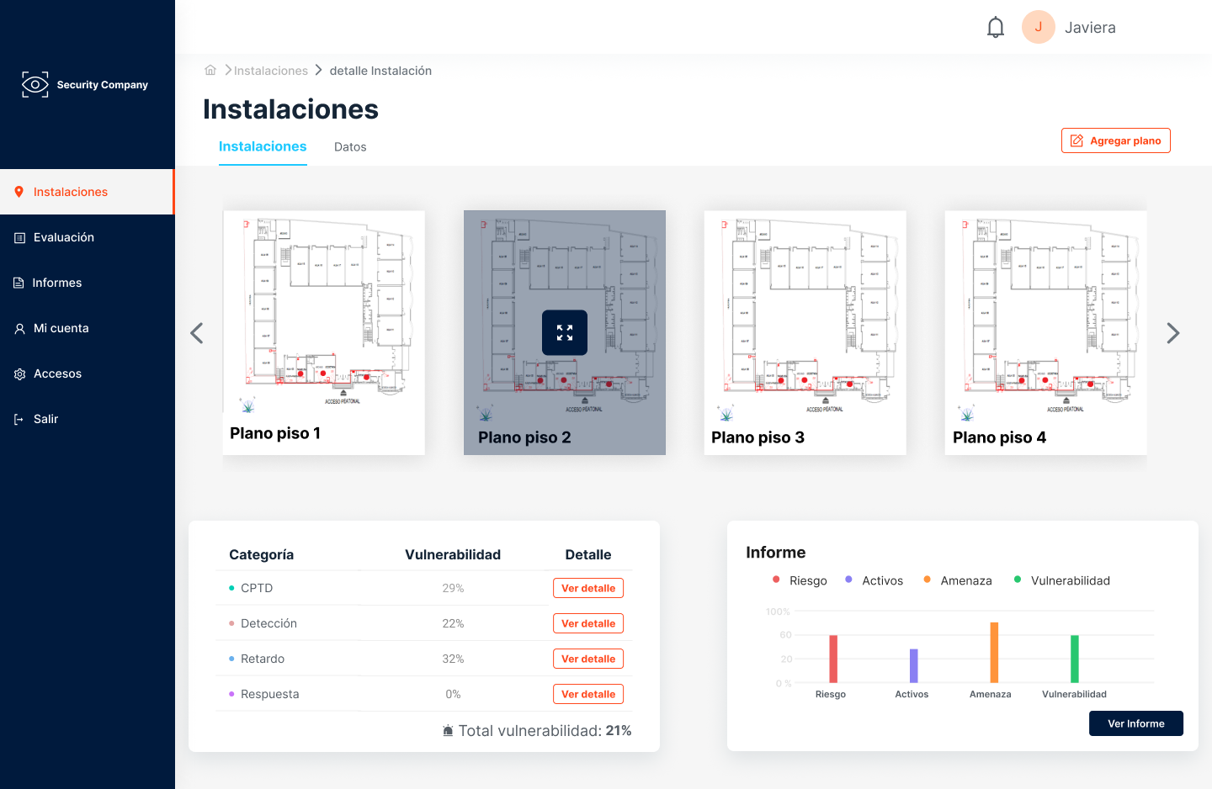
Task: Open Evaluación from the sidebar
Action: tap(88, 237)
